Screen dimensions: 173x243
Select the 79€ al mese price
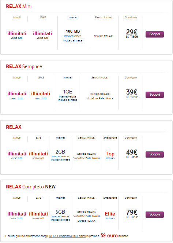(132, 214)
